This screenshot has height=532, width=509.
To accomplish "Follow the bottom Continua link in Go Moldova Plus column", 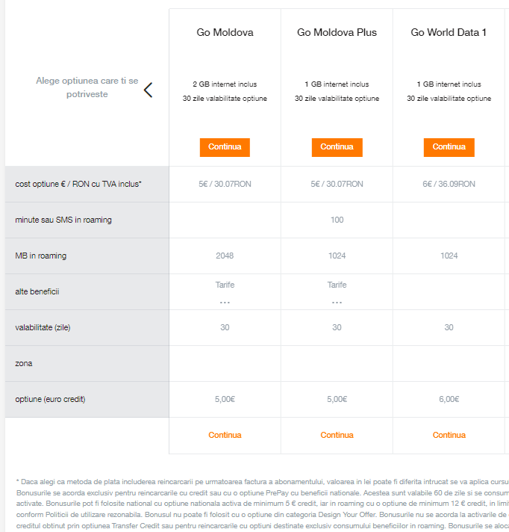I will coord(337,435).
